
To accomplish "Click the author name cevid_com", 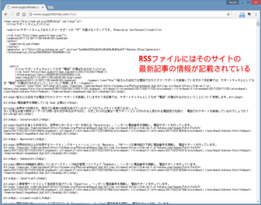I will (24, 44).
